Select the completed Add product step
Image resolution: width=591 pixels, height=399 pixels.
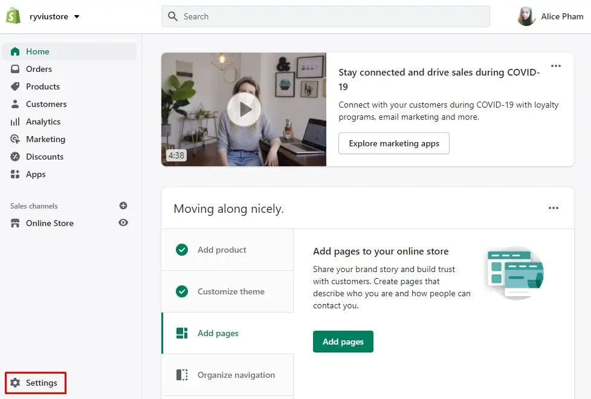pos(227,250)
